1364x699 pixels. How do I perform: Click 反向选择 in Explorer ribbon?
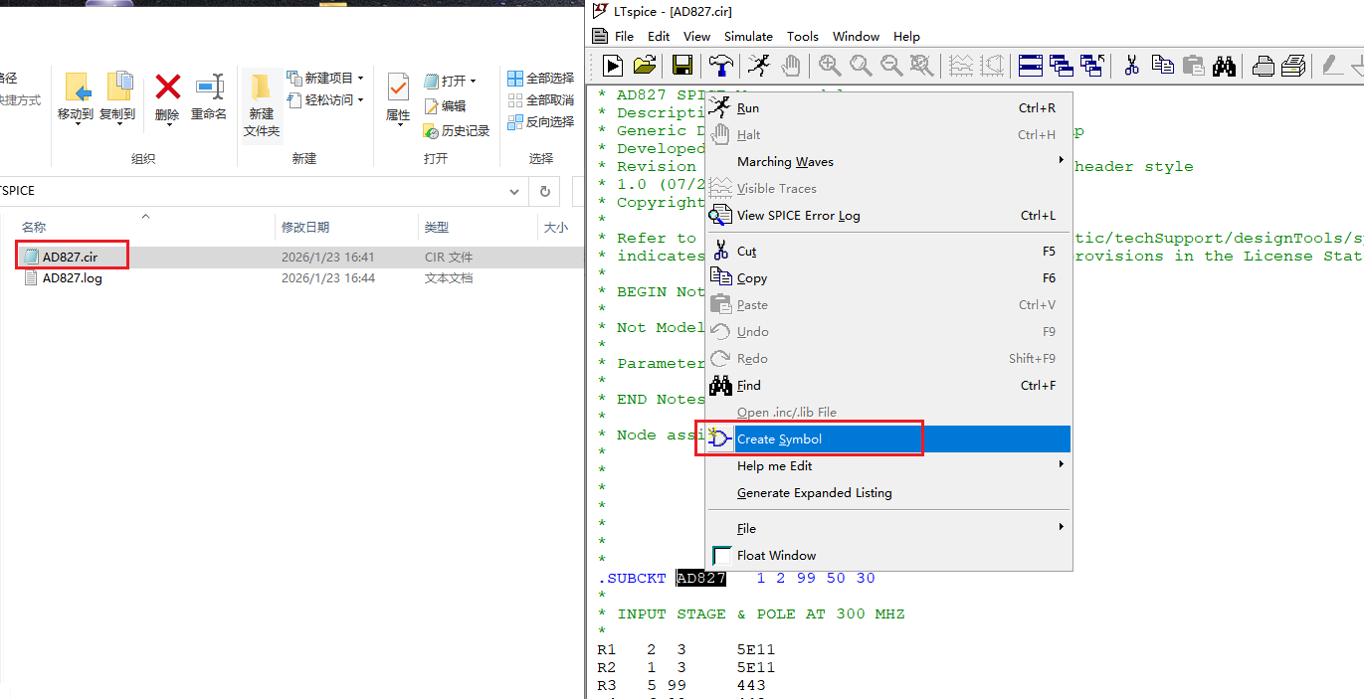[541, 121]
